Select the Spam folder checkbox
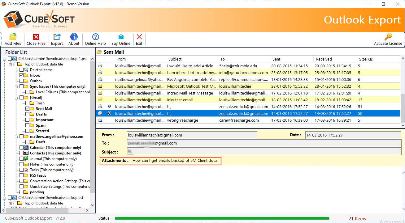 point(27,125)
